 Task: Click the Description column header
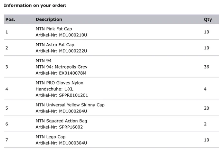click(x=49, y=19)
